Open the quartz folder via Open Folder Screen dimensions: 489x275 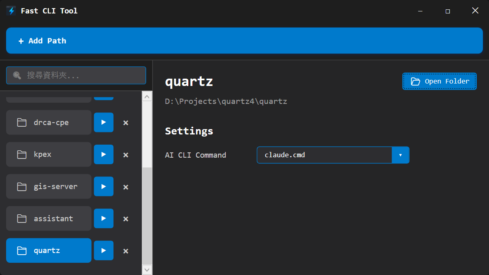(x=439, y=81)
